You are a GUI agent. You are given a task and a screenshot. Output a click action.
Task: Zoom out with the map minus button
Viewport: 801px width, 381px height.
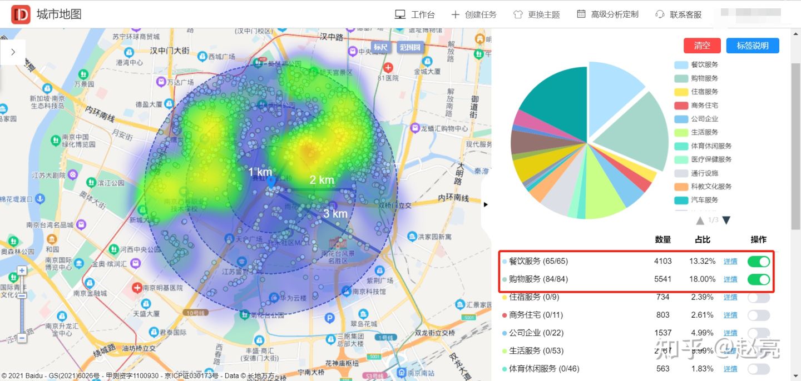(x=22, y=337)
